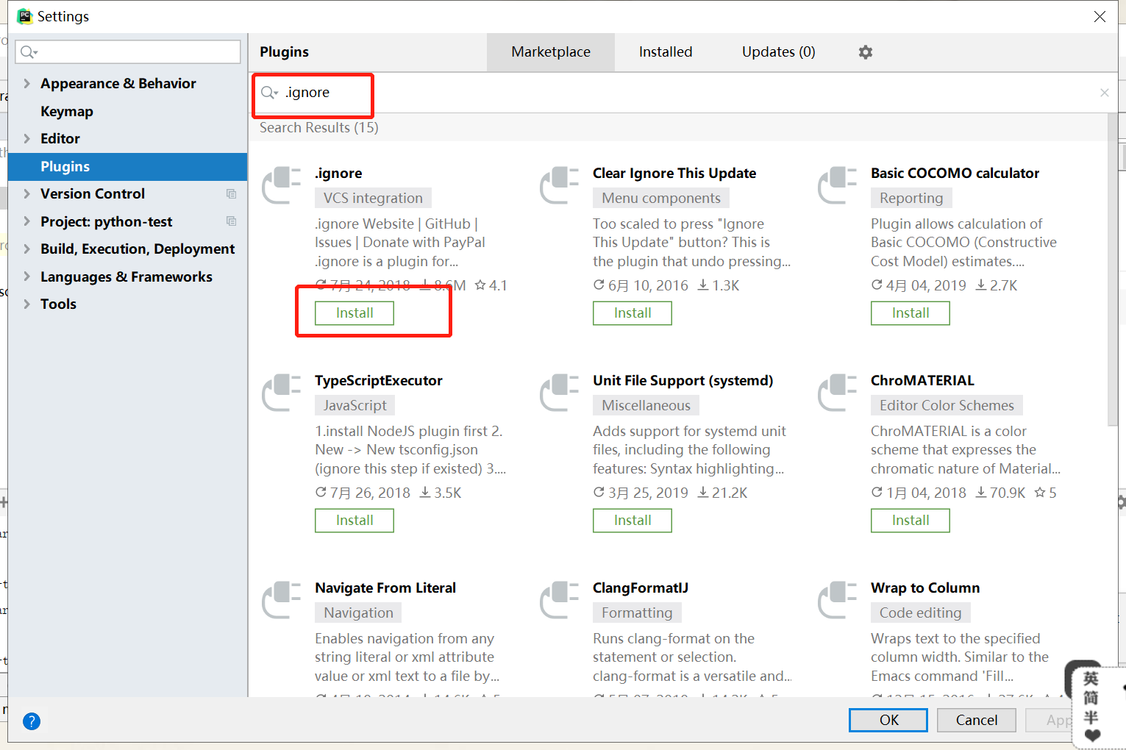Click the Unit File Support plugin icon

pos(560,393)
